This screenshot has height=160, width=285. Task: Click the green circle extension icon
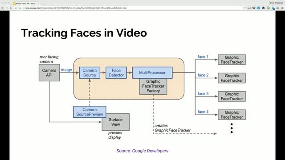click(268, 8)
